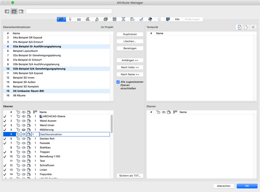Viewport: 260px width, 192px height.
Task: Toggle the eye icon for Stahlbau layer
Action: 24,148
